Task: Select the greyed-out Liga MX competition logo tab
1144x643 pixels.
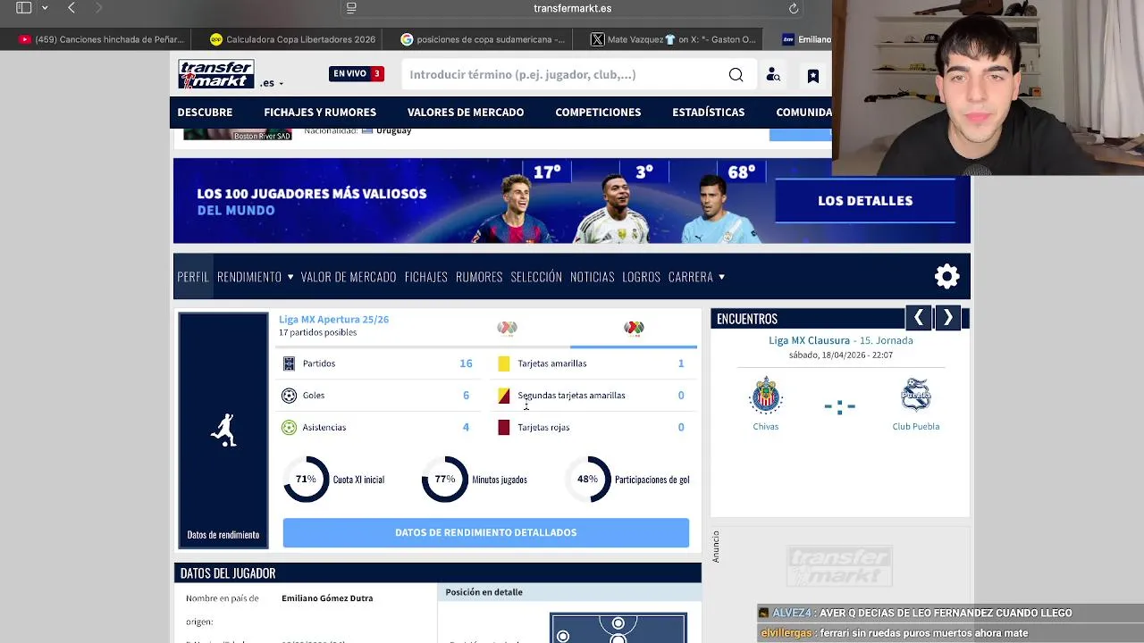Action: (x=507, y=329)
